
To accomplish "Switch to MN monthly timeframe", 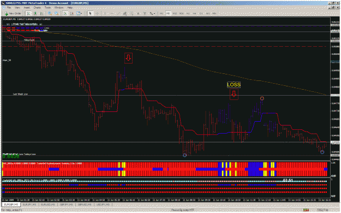I will 214,14.
